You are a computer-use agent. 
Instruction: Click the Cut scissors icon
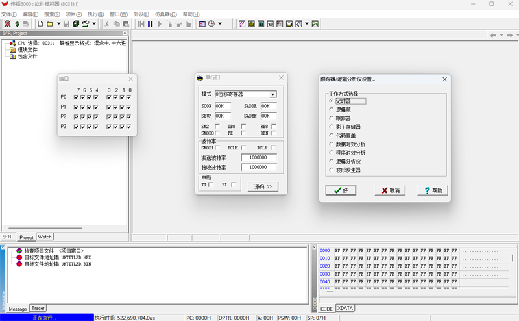(x=106, y=24)
